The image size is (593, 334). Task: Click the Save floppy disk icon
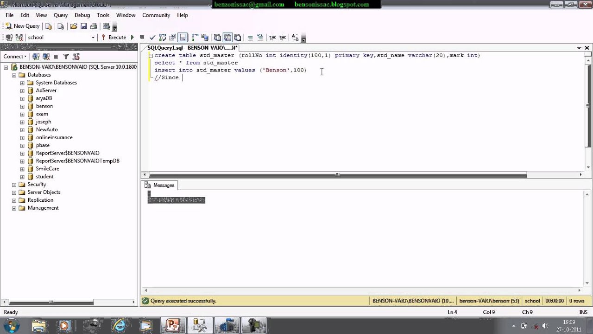pyautogui.click(x=83, y=26)
